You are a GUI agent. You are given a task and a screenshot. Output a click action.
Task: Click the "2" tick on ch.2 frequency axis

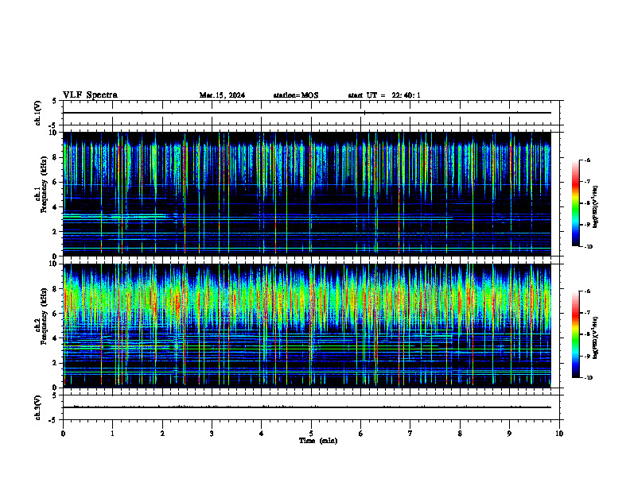click(55, 363)
